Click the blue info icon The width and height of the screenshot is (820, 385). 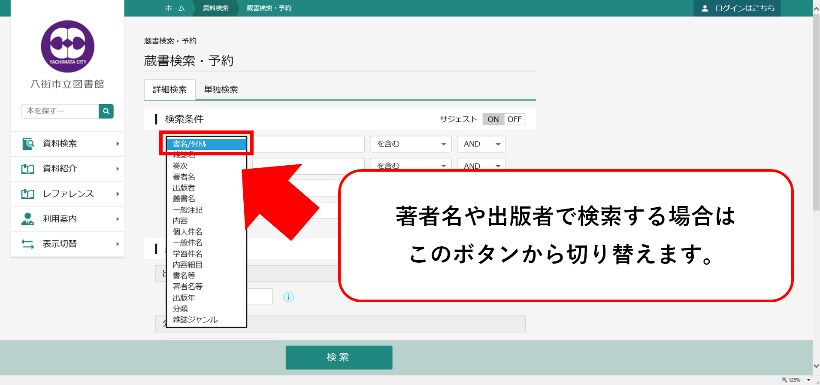point(288,297)
